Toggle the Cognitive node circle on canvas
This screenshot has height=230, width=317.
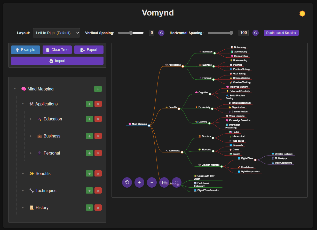pos(210,94)
